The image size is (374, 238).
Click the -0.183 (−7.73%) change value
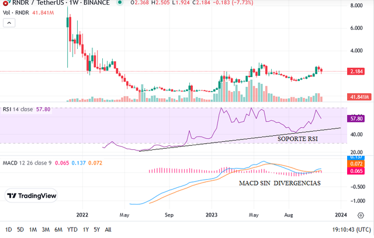tap(233, 3)
